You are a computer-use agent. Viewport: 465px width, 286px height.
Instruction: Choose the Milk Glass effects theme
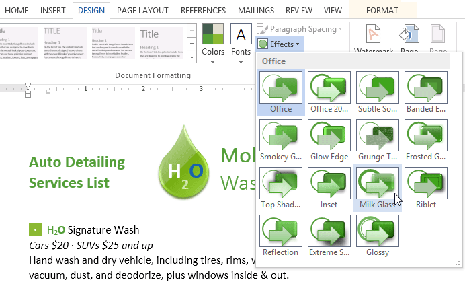click(378, 188)
